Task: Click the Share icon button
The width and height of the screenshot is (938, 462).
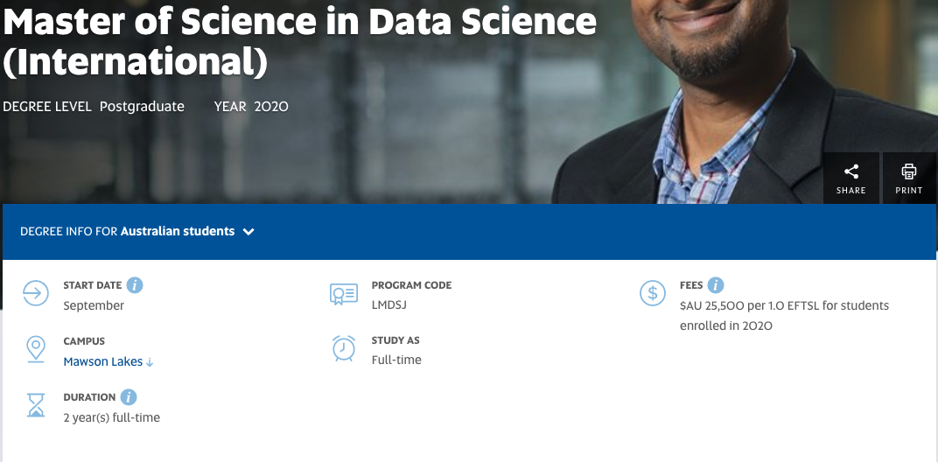Action: coord(850,178)
